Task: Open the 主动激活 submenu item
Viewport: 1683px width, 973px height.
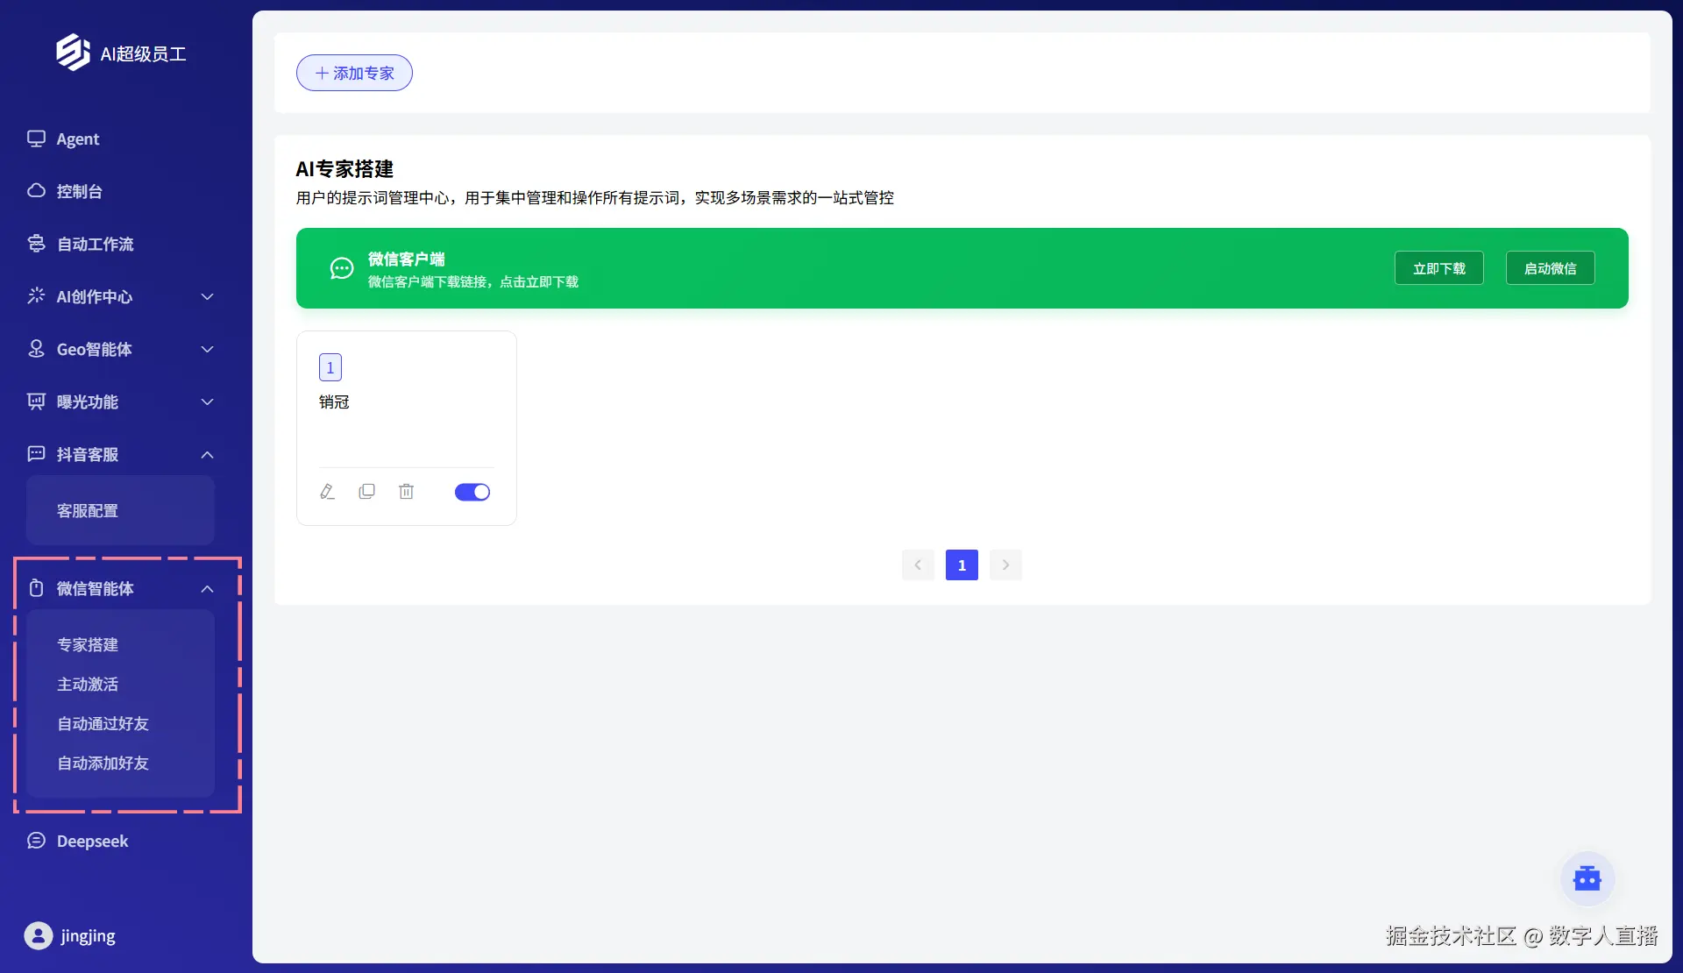Action: pos(88,684)
